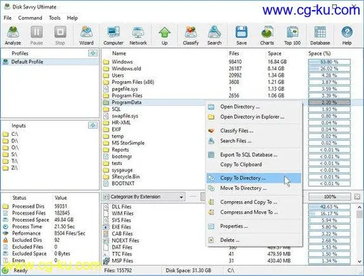364x276 pixels.
Task: Select the C:\ input folder icon
Action: click(6, 134)
